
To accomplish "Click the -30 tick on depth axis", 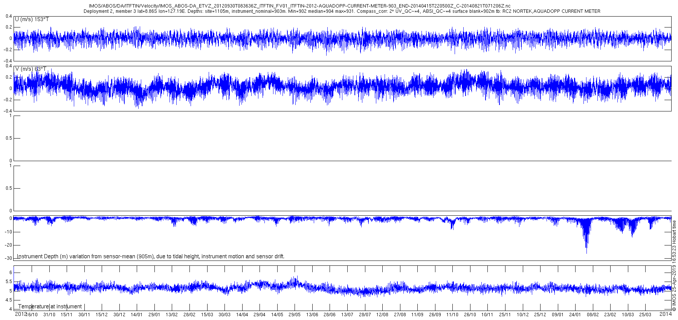I will point(8,258).
